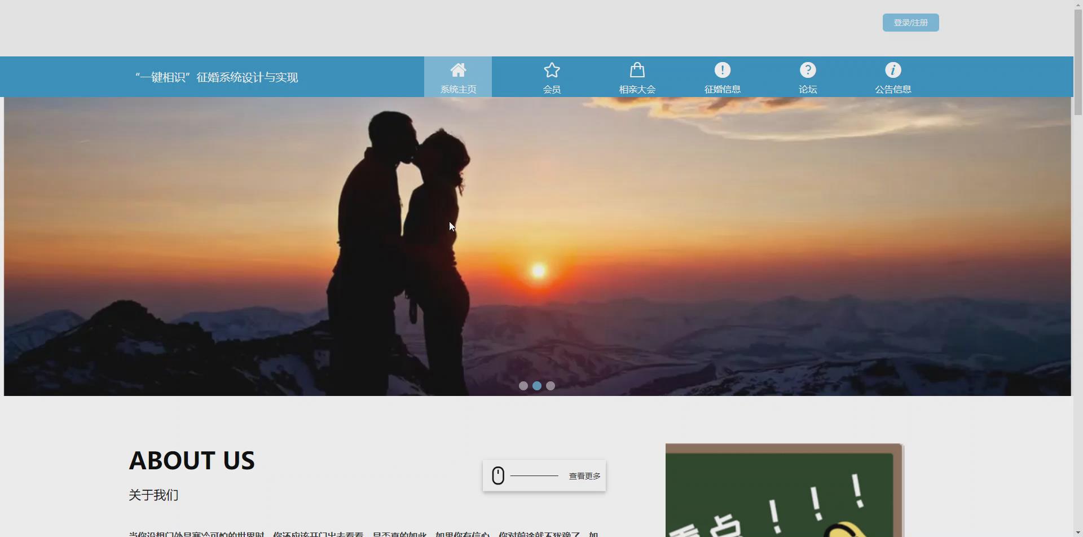Select the second active carousel dot
Image resolution: width=1083 pixels, height=537 pixels.
[x=537, y=386]
